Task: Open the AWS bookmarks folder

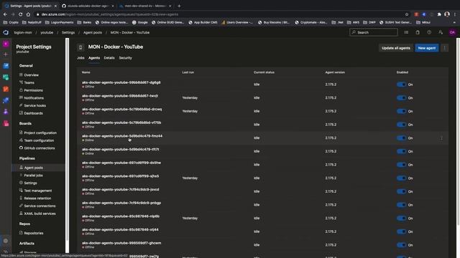Action: pyautogui.click(x=353, y=22)
